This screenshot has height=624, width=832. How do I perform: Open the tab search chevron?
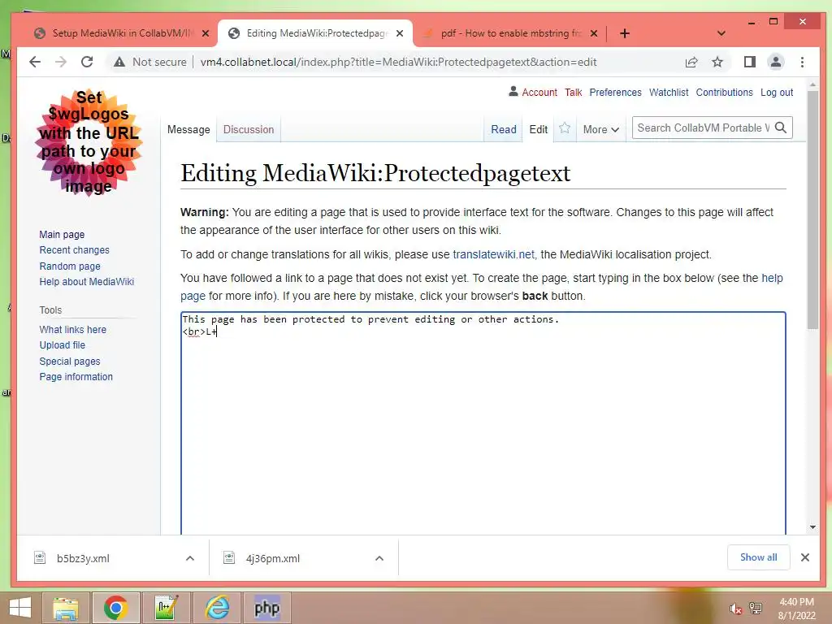click(721, 33)
